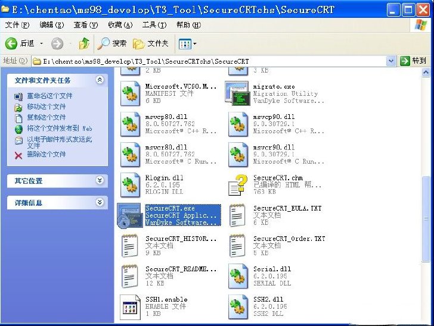Click 重命名这个文件 link
This screenshot has width=434, height=326.
[49, 96]
